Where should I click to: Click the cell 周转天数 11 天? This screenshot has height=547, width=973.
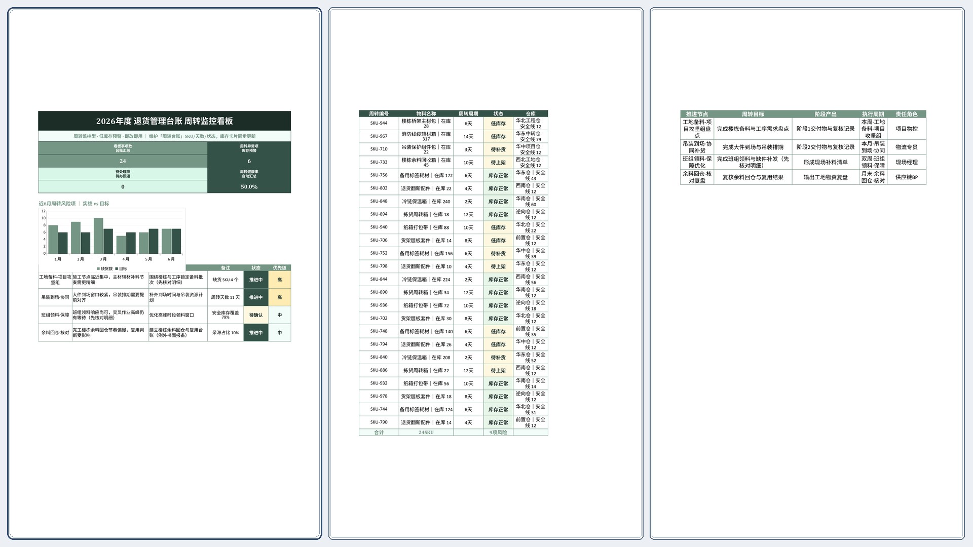[226, 297]
